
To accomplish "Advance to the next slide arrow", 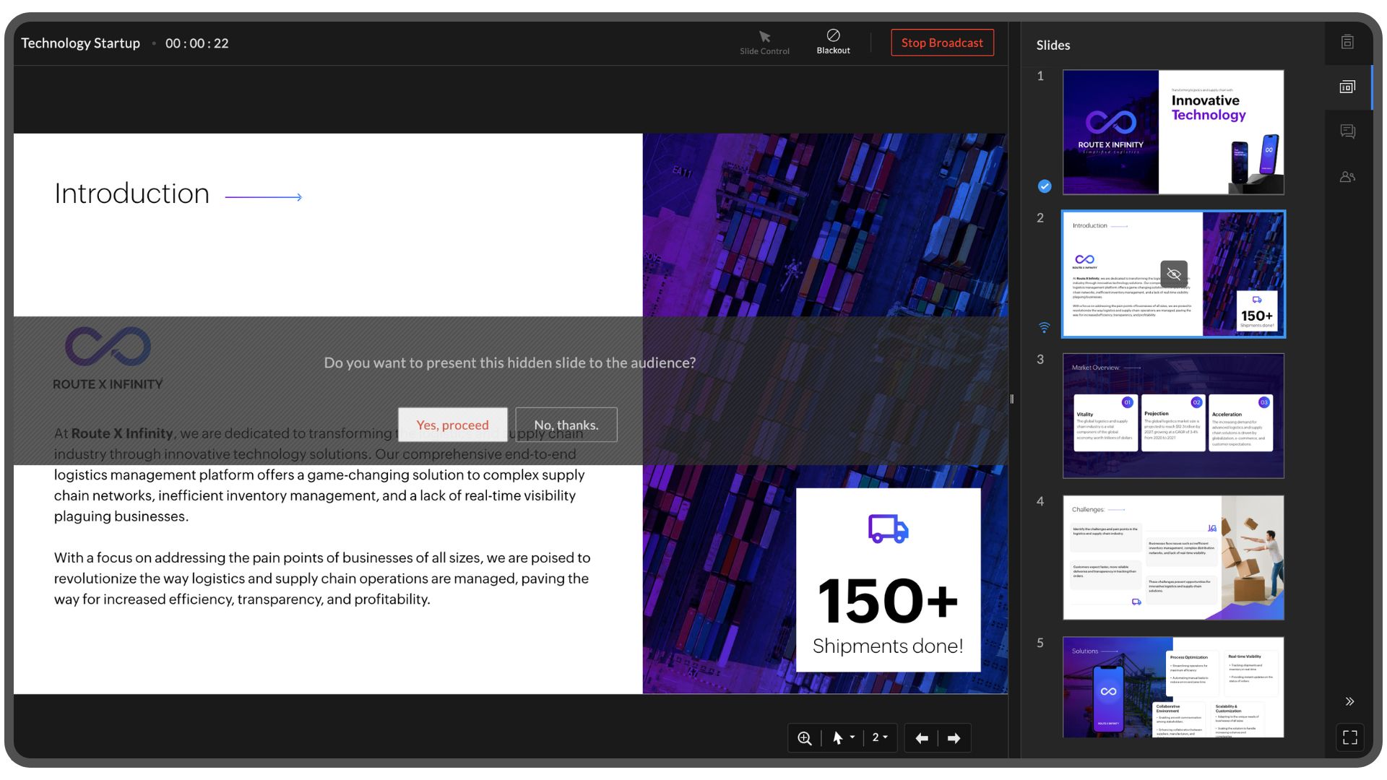I will [954, 738].
